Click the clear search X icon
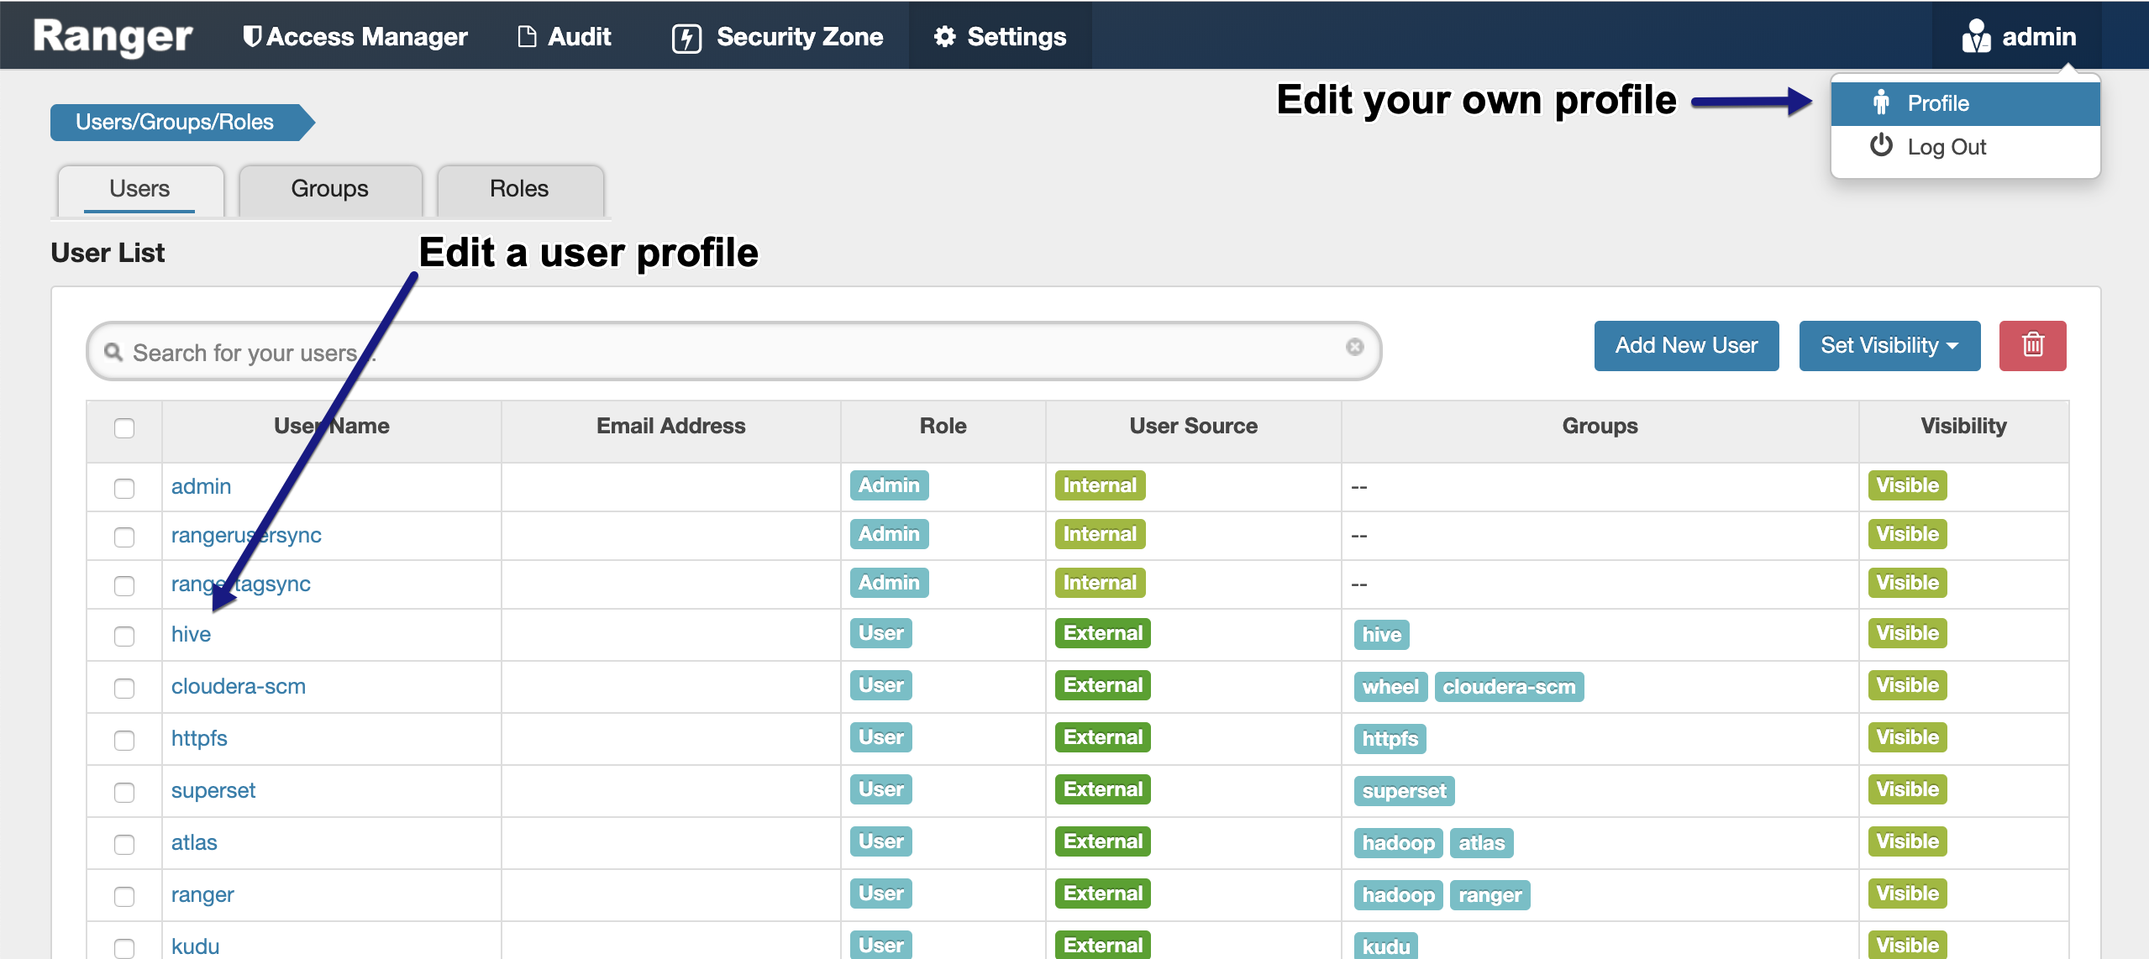 pyautogui.click(x=1354, y=347)
